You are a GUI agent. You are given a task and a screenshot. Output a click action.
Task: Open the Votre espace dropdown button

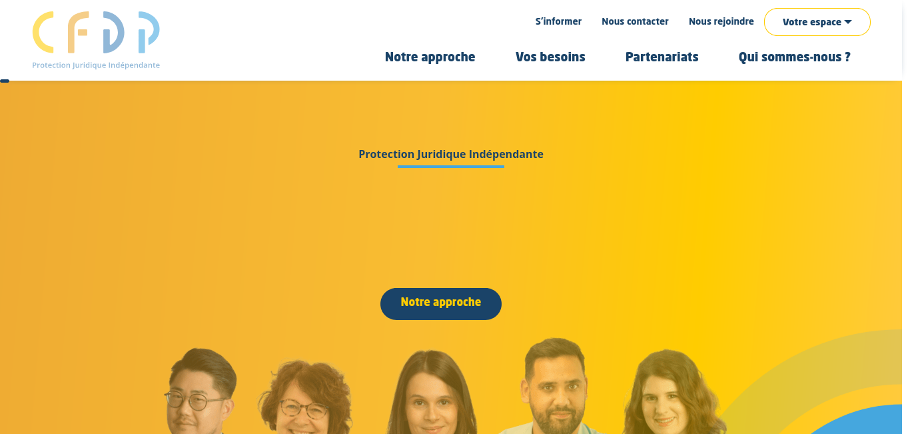point(817,22)
